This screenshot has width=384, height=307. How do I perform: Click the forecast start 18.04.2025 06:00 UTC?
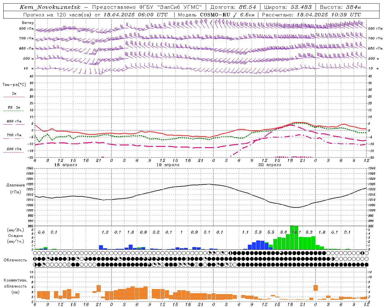click(x=136, y=15)
